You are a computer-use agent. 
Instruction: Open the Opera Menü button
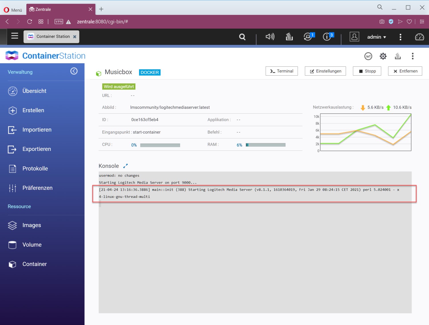tap(13, 10)
